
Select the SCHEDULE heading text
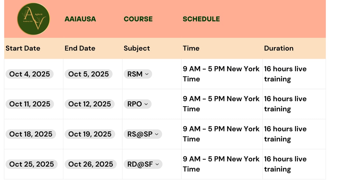201,19
